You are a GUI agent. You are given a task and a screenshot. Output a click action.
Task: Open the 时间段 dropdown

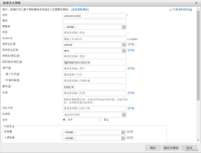[124, 115]
